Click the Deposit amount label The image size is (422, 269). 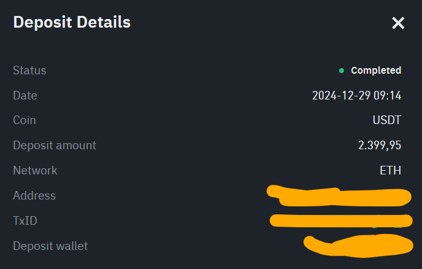click(x=55, y=146)
